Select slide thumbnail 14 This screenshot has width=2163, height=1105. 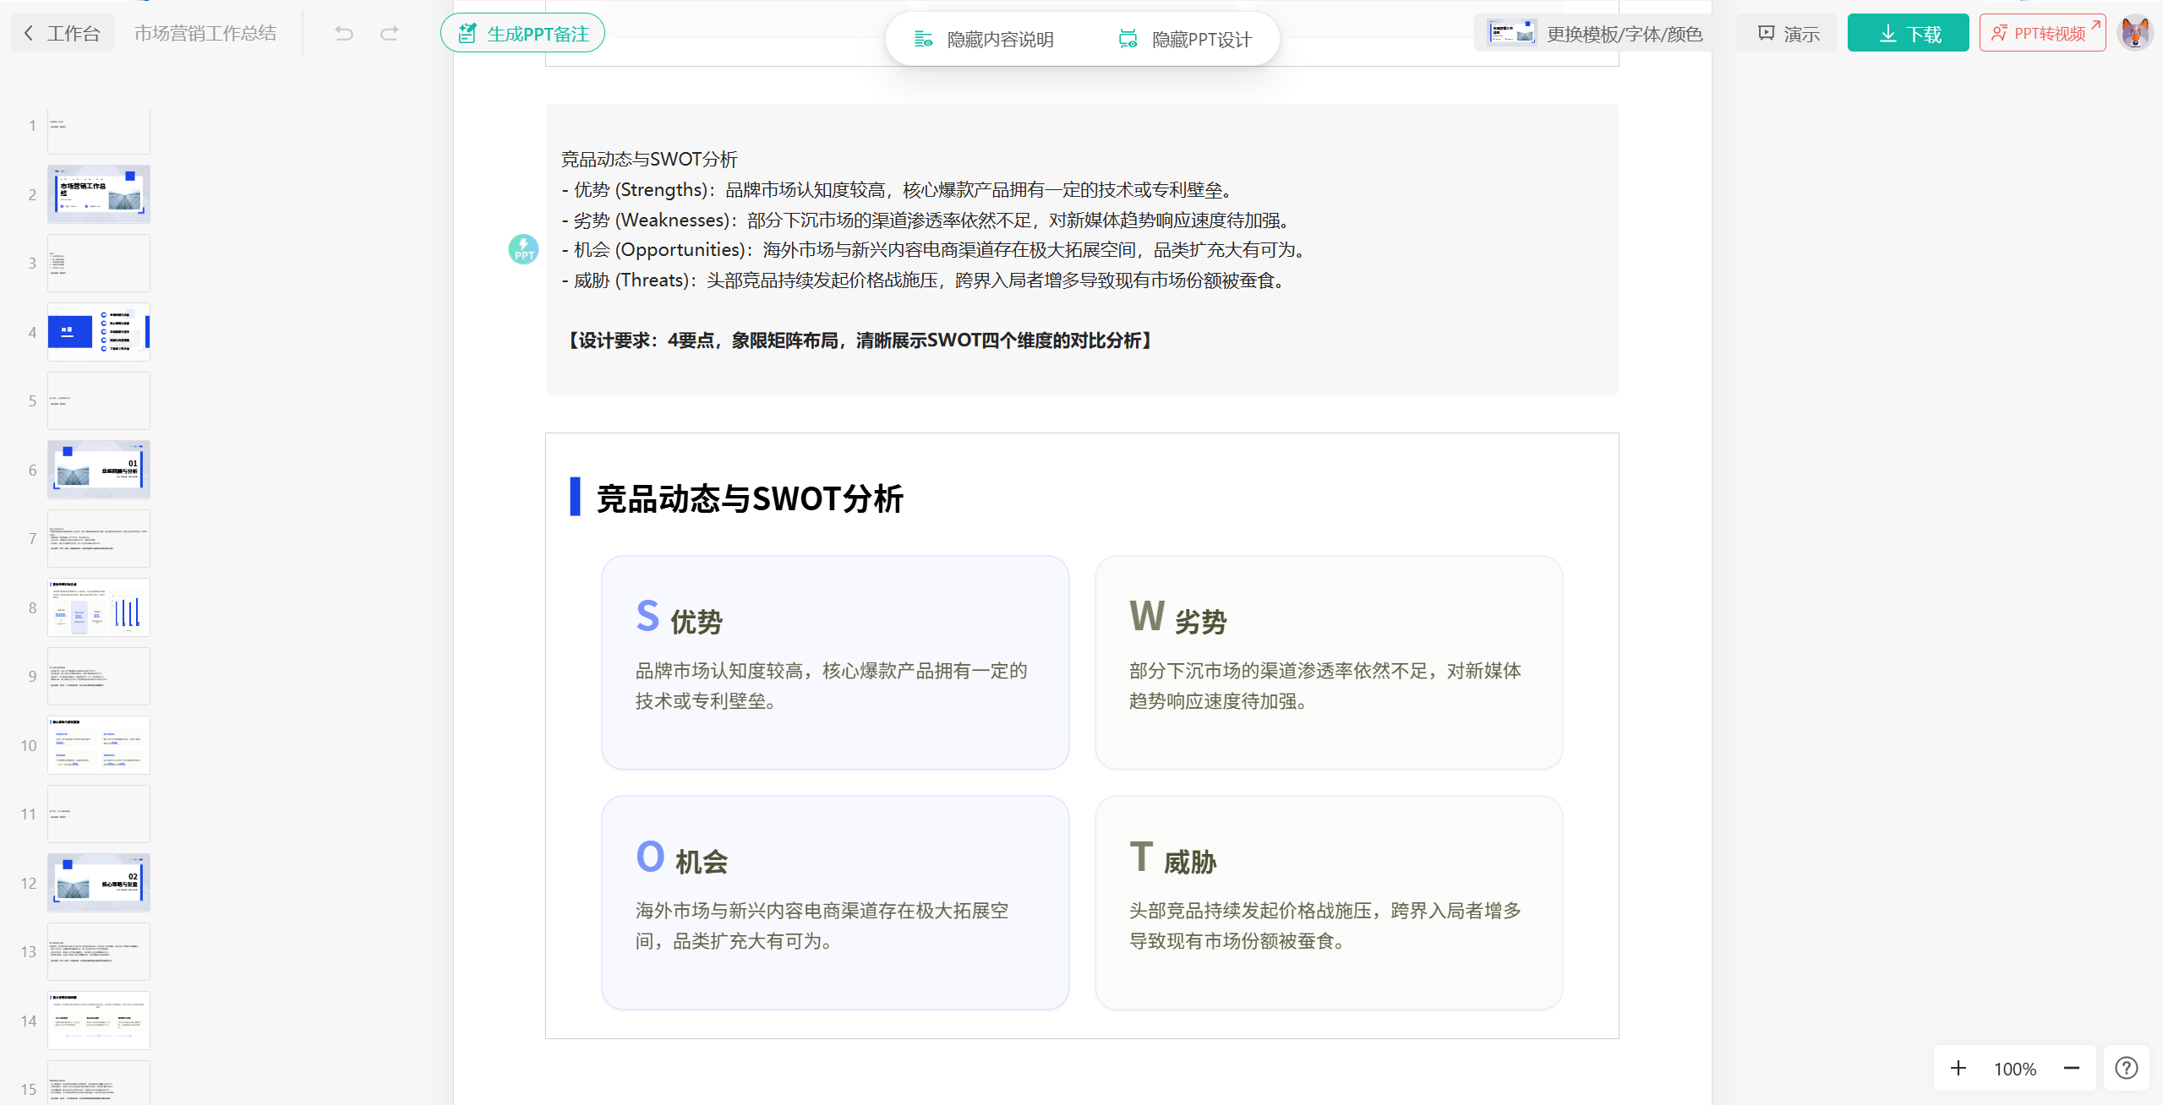(99, 1021)
